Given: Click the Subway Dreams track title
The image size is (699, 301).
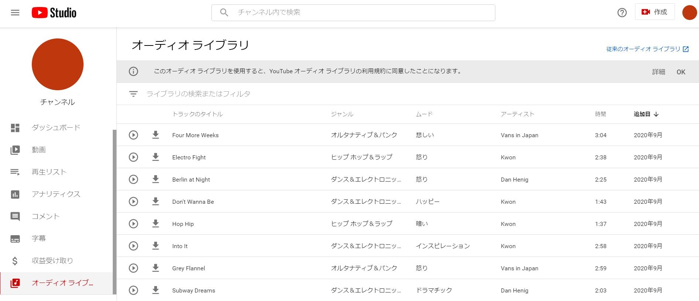Looking at the screenshot, I should [194, 291].
